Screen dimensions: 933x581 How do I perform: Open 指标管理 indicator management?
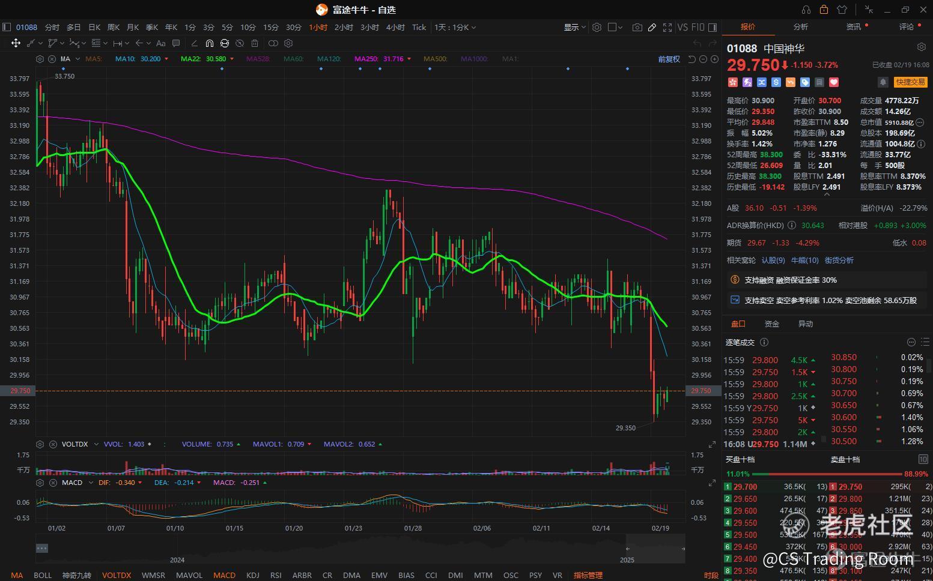coord(588,575)
